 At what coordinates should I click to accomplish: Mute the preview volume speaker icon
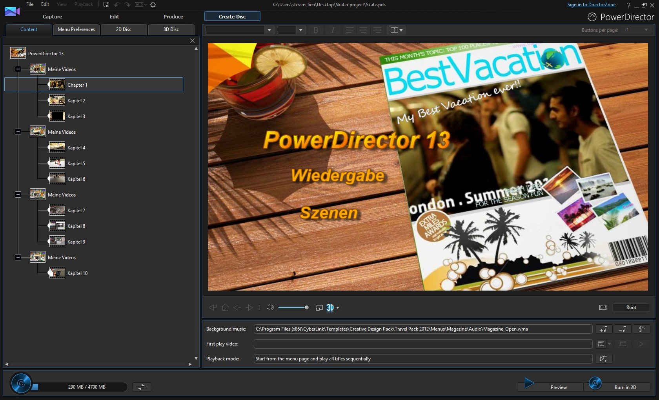click(270, 307)
